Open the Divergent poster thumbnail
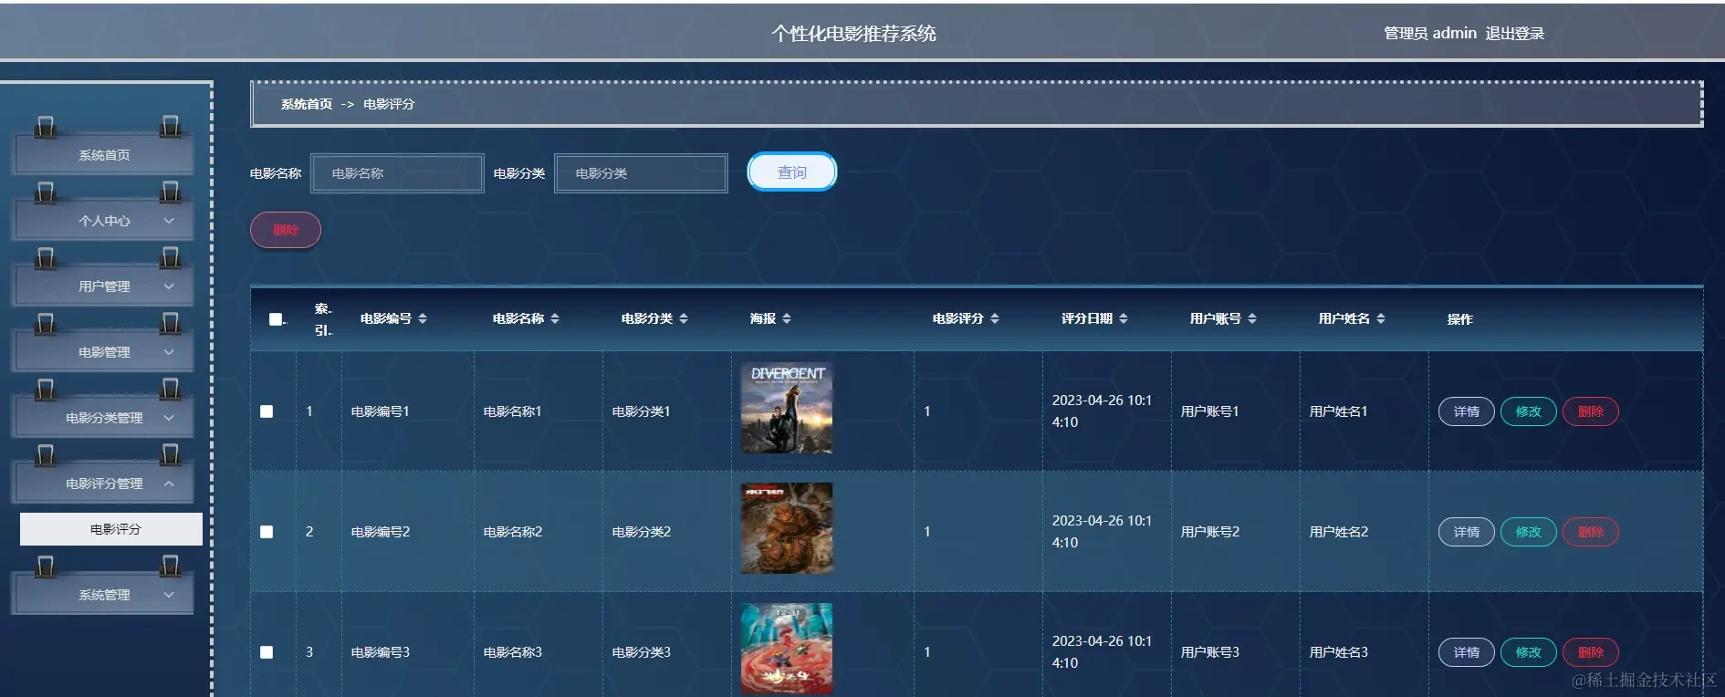Viewport: 1725px width, 697px height. click(x=787, y=408)
